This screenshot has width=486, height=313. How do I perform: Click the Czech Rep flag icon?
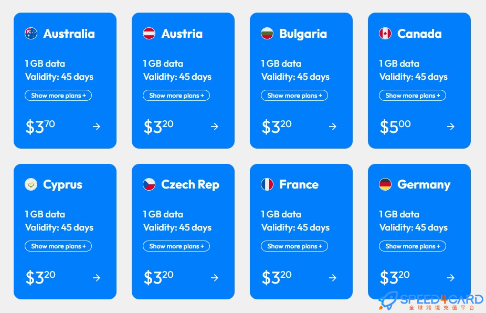point(149,184)
